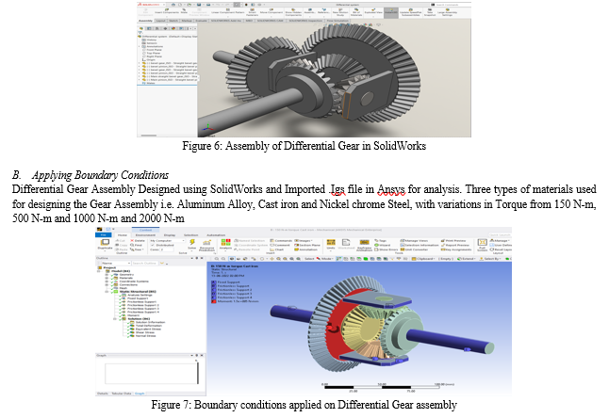The image size is (609, 418).
Task: Click the Quick Launch field in Ansys
Action: tap(500, 235)
